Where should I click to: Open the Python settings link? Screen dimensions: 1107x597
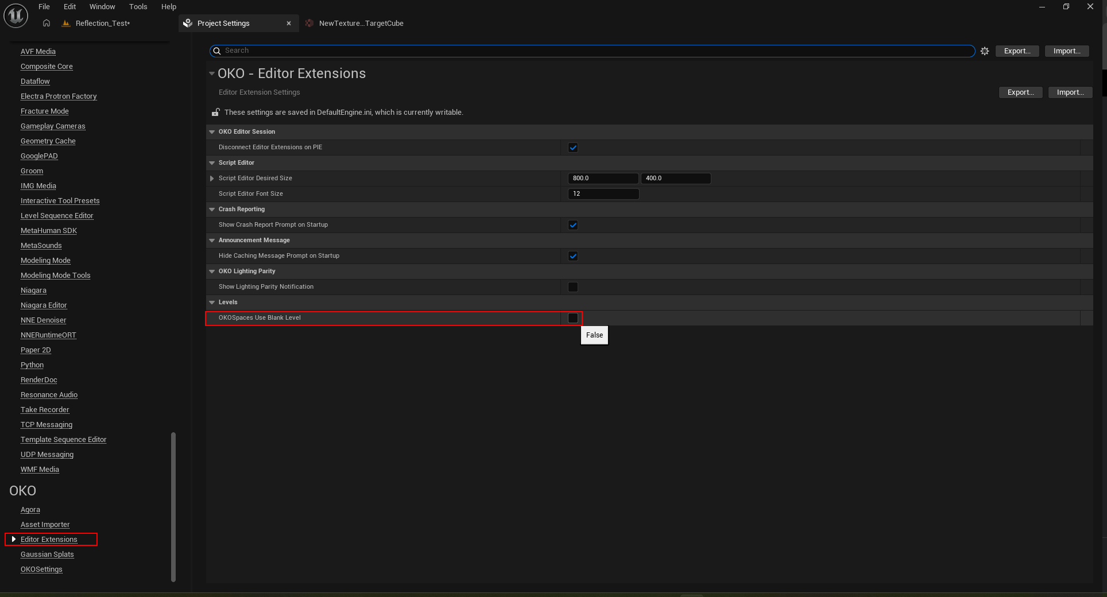click(32, 365)
